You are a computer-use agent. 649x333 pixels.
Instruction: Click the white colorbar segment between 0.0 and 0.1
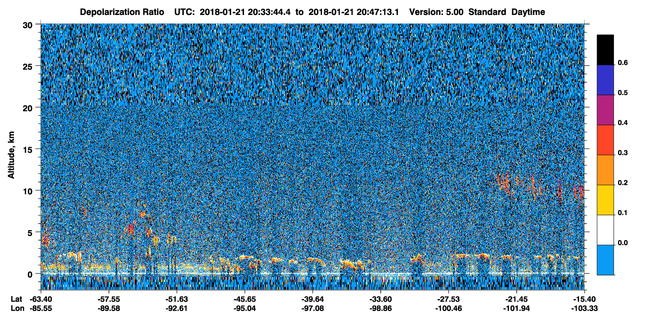click(x=605, y=230)
